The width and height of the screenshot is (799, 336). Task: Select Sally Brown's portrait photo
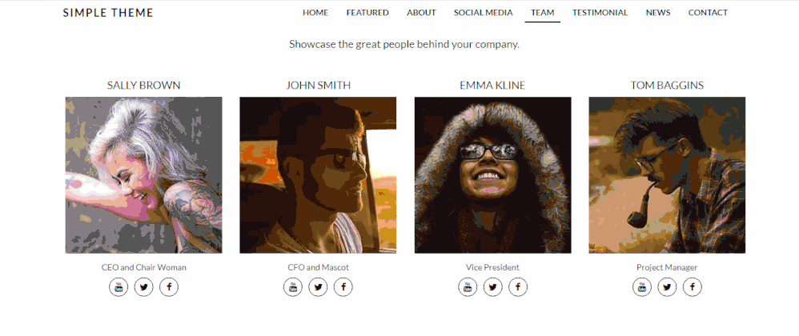[143, 175]
